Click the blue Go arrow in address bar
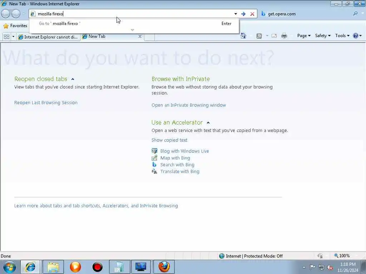This screenshot has height=274, width=366. point(243,14)
